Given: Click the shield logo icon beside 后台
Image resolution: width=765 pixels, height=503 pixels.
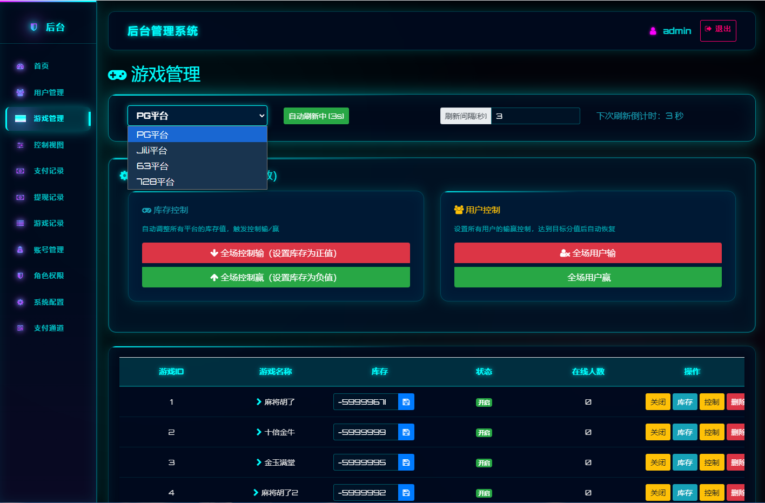Looking at the screenshot, I should 34,27.
